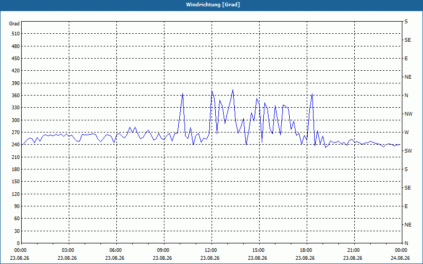
Task: Select the 'NW' compass label
Action: click(408, 114)
